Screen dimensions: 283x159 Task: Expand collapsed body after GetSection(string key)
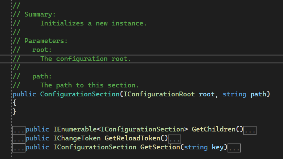click(234, 148)
